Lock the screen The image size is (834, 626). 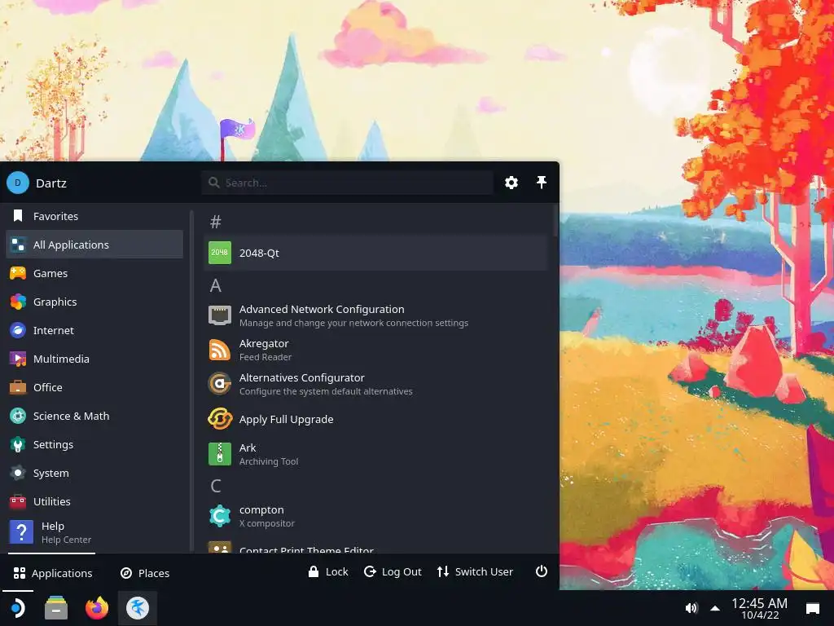328,571
